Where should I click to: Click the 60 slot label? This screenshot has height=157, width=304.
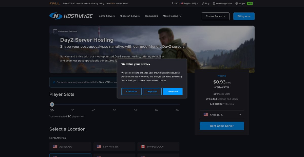click(x=135, y=110)
